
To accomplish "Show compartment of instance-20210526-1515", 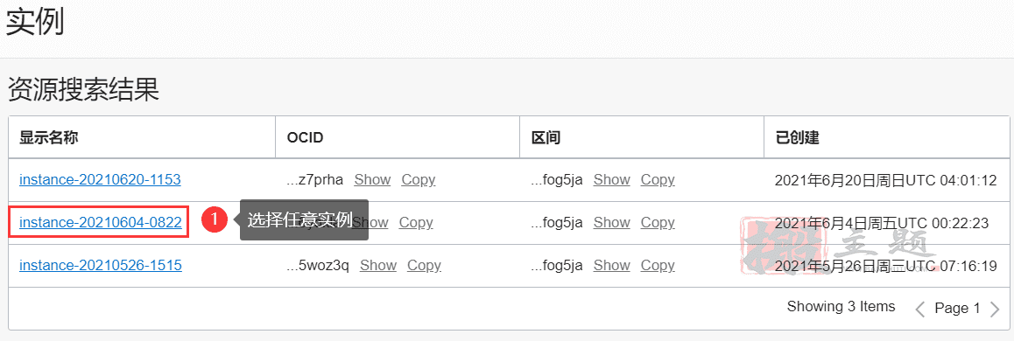I will (612, 265).
